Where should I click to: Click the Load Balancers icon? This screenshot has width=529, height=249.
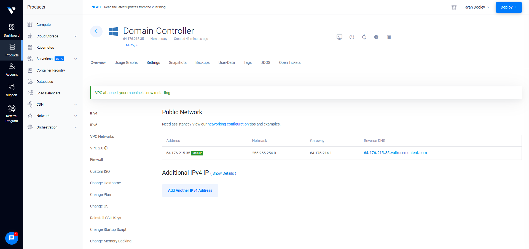(30, 93)
